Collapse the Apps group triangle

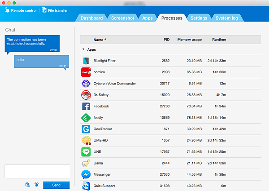(83, 49)
